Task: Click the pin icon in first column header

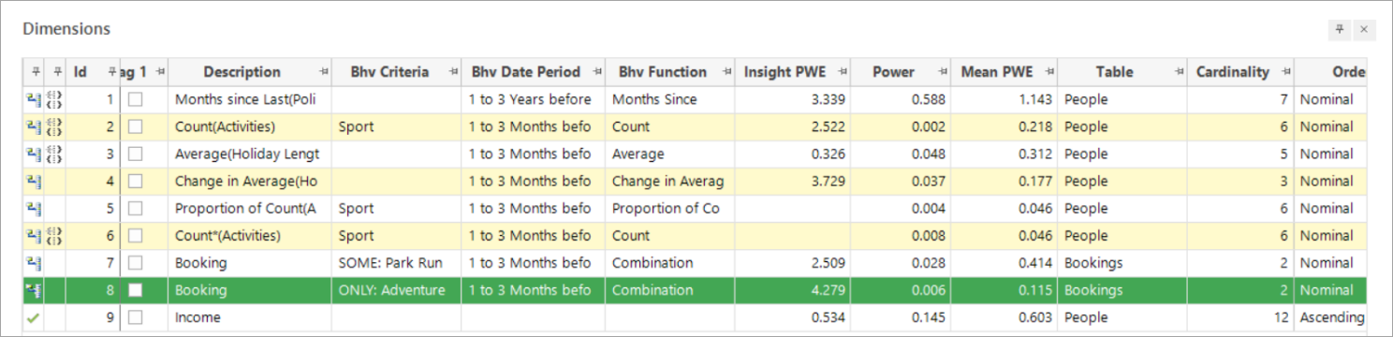Action: [36, 71]
